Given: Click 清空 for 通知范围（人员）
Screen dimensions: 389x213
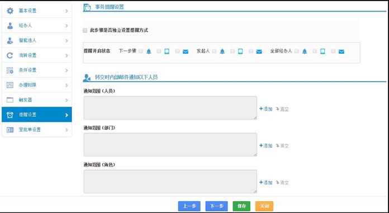Looking at the screenshot, I should tap(282, 109).
